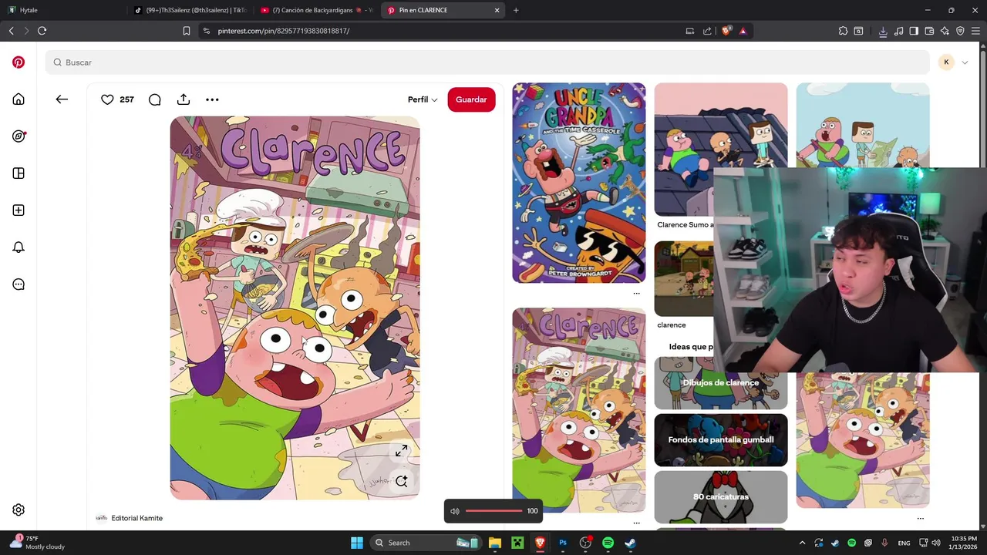Reload the page with the refresh button
Image resolution: width=987 pixels, height=555 pixels.
42,31
